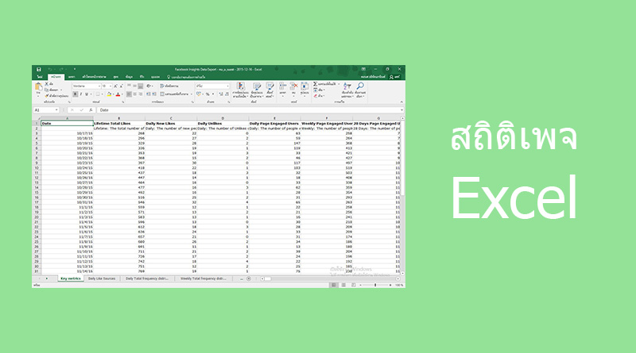
Task: Click the Insert cells icon
Action: (x=283, y=86)
